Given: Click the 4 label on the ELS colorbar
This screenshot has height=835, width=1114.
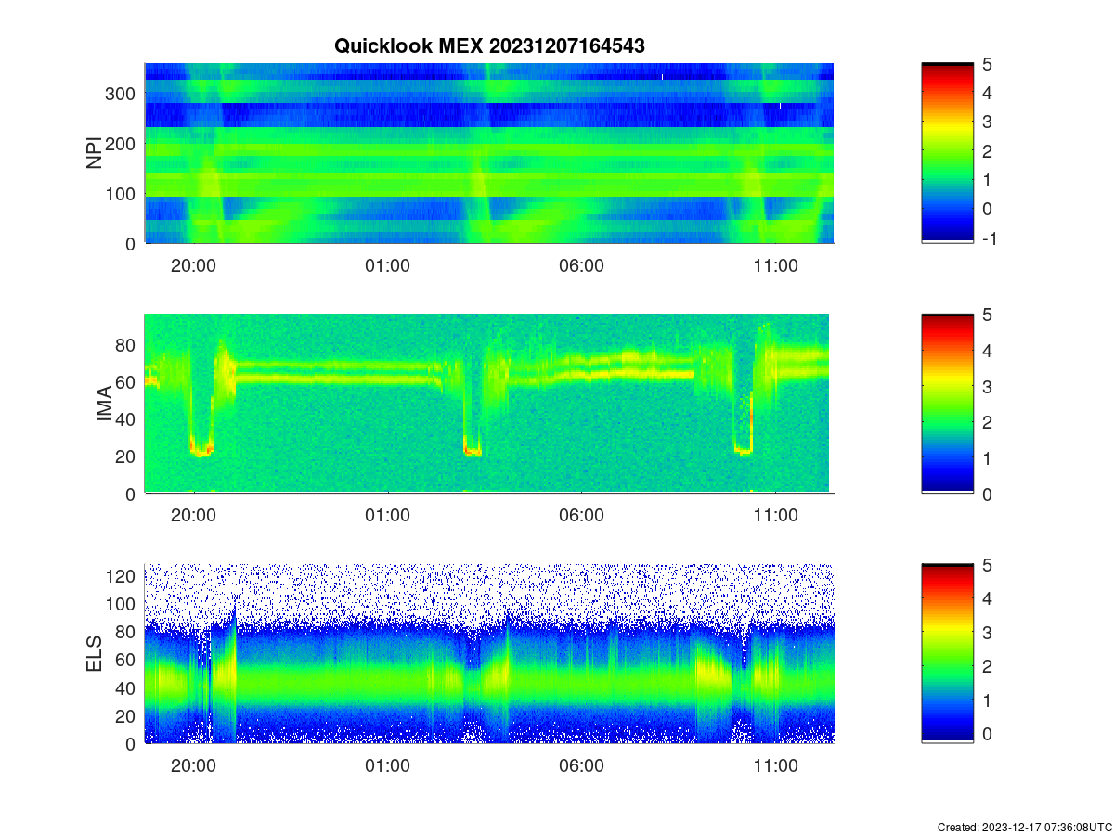Looking at the screenshot, I should click(x=988, y=598).
